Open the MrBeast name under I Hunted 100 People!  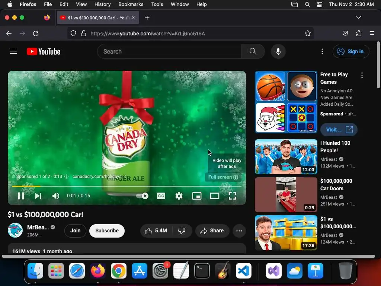329,159
